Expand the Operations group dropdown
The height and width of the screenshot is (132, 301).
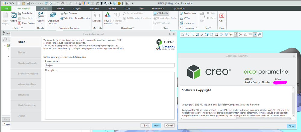click(x=127, y=28)
